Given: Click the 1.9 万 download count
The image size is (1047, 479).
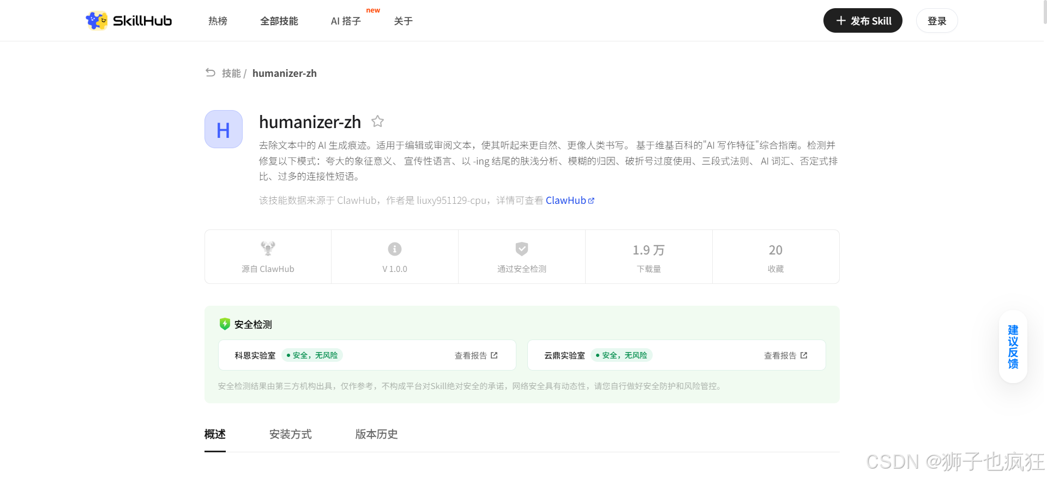Looking at the screenshot, I should [648, 250].
